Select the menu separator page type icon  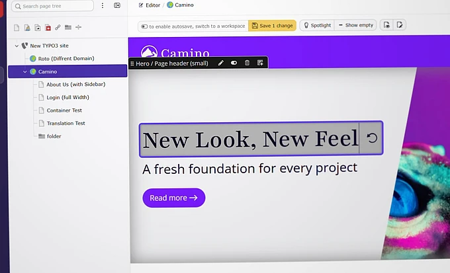[78, 27]
